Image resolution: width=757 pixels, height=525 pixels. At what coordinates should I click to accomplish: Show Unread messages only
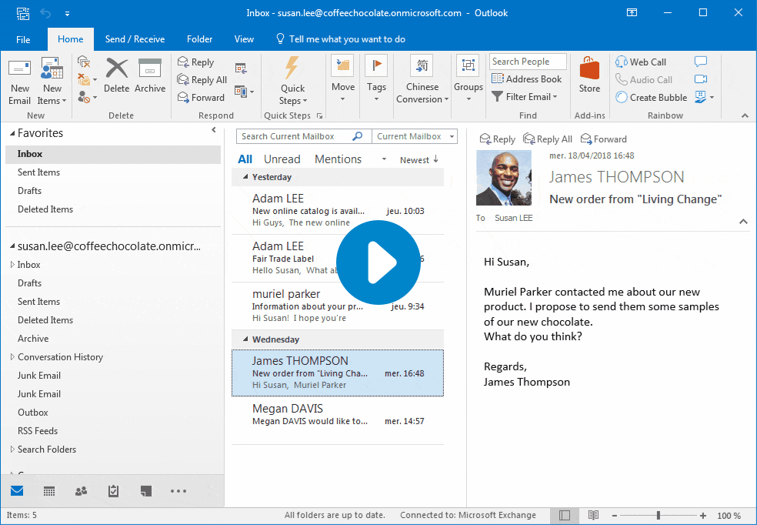[x=282, y=159]
